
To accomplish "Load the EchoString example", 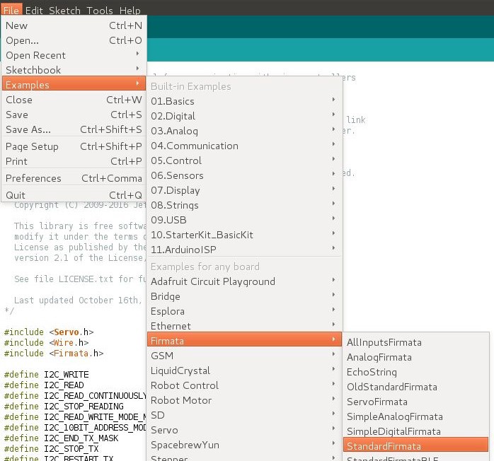I will (416, 372).
